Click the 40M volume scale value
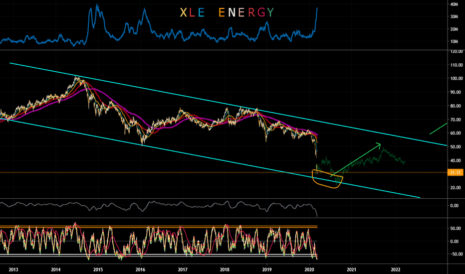Screen dimensions: 465x274 tap(455, 4)
